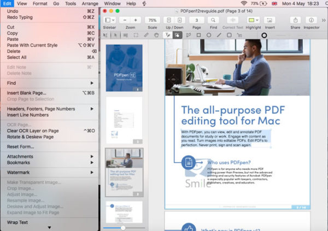Select the Hand tool
The image size is (328, 231).
156,35
